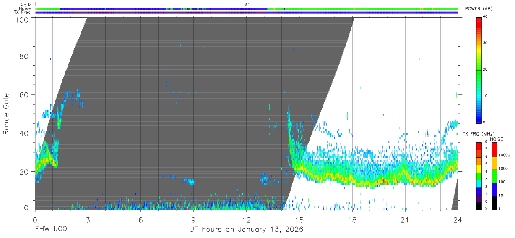Click the CPID value 151
Viewport: 515px width, 238px height.
point(247,4)
